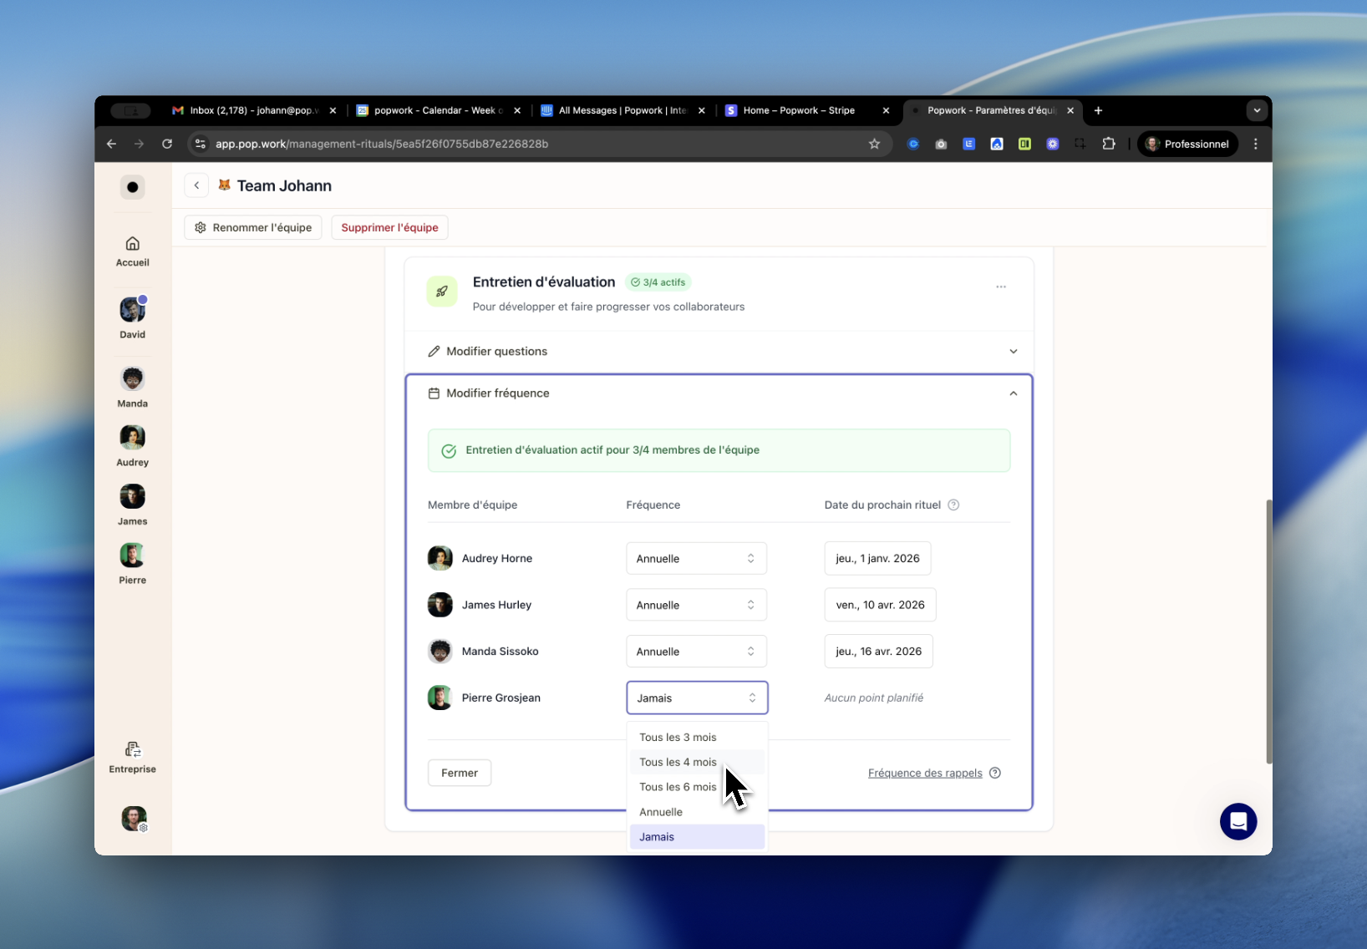Open Manda Sissoko's frequency dropdown
Image resolution: width=1367 pixels, height=949 pixels.
pos(696,652)
